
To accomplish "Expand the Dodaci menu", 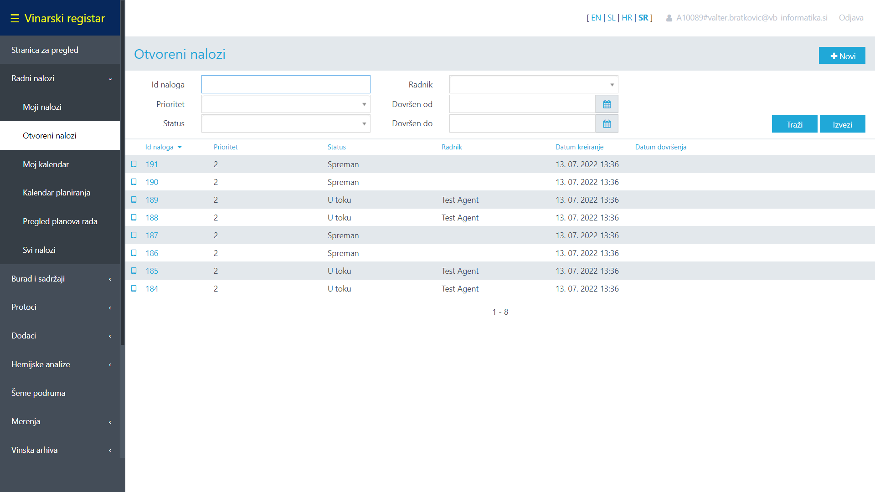I will point(60,336).
